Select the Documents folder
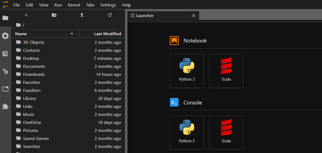Viewport: 322px width, 153px height. click(x=68, y=66)
